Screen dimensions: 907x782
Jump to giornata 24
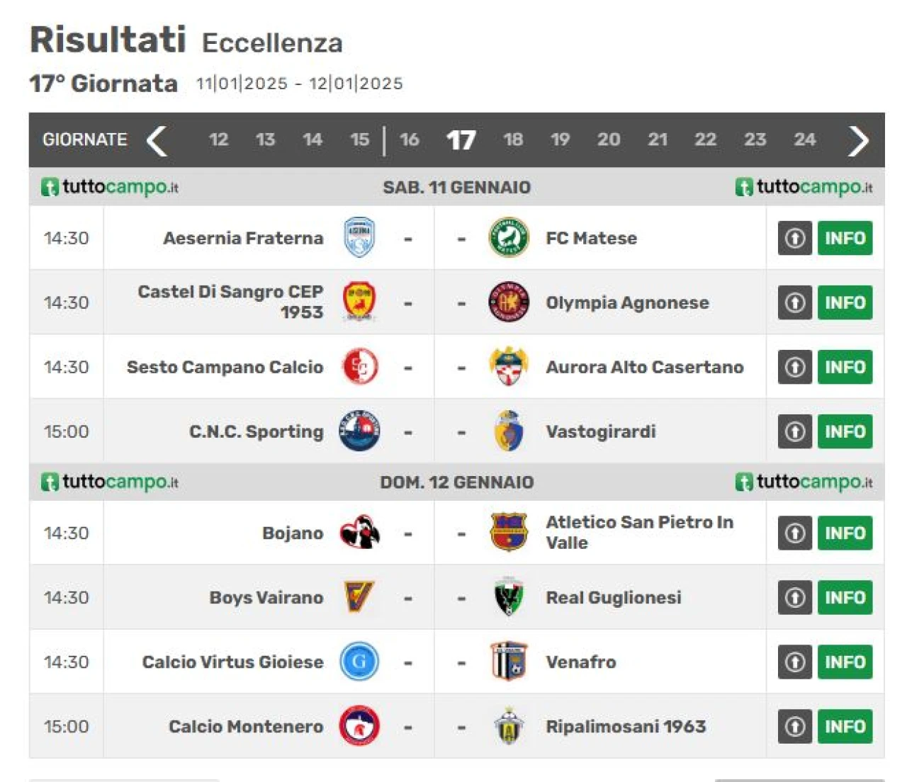coord(804,140)
